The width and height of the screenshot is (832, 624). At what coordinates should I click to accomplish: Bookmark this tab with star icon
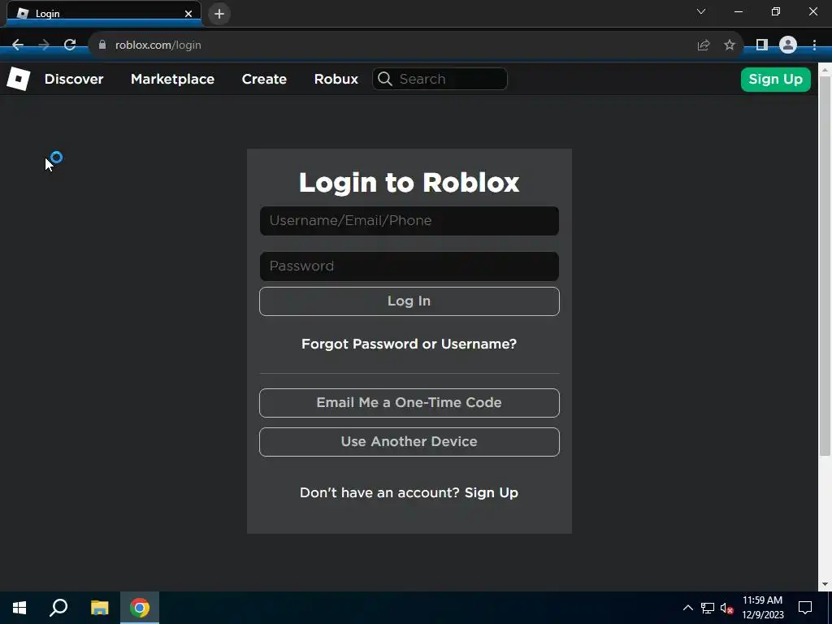tap(730, 45)
